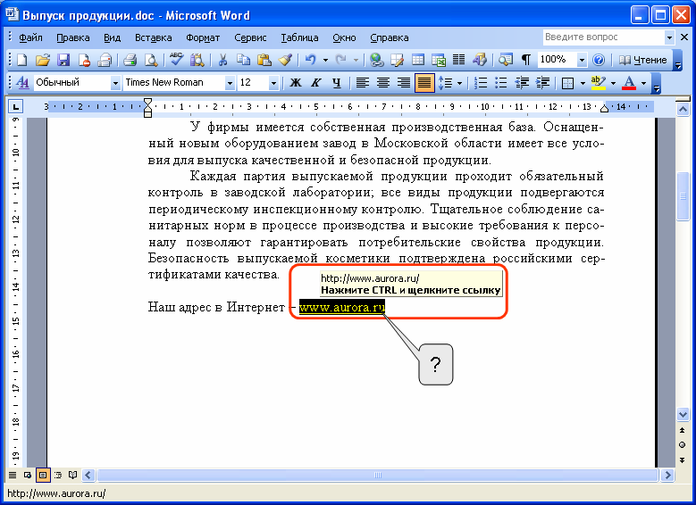Run the spelling and grammar check

(x=176, y=60)
